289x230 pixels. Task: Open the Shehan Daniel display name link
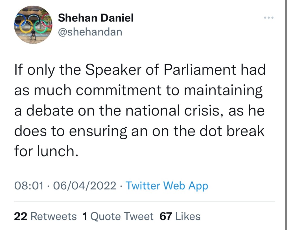[96, 18]
